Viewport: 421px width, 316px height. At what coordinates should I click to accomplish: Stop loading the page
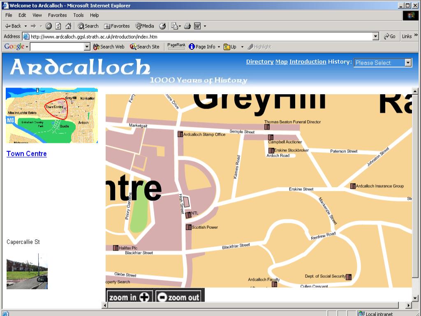pyautogui.click(x=49, y=26)
